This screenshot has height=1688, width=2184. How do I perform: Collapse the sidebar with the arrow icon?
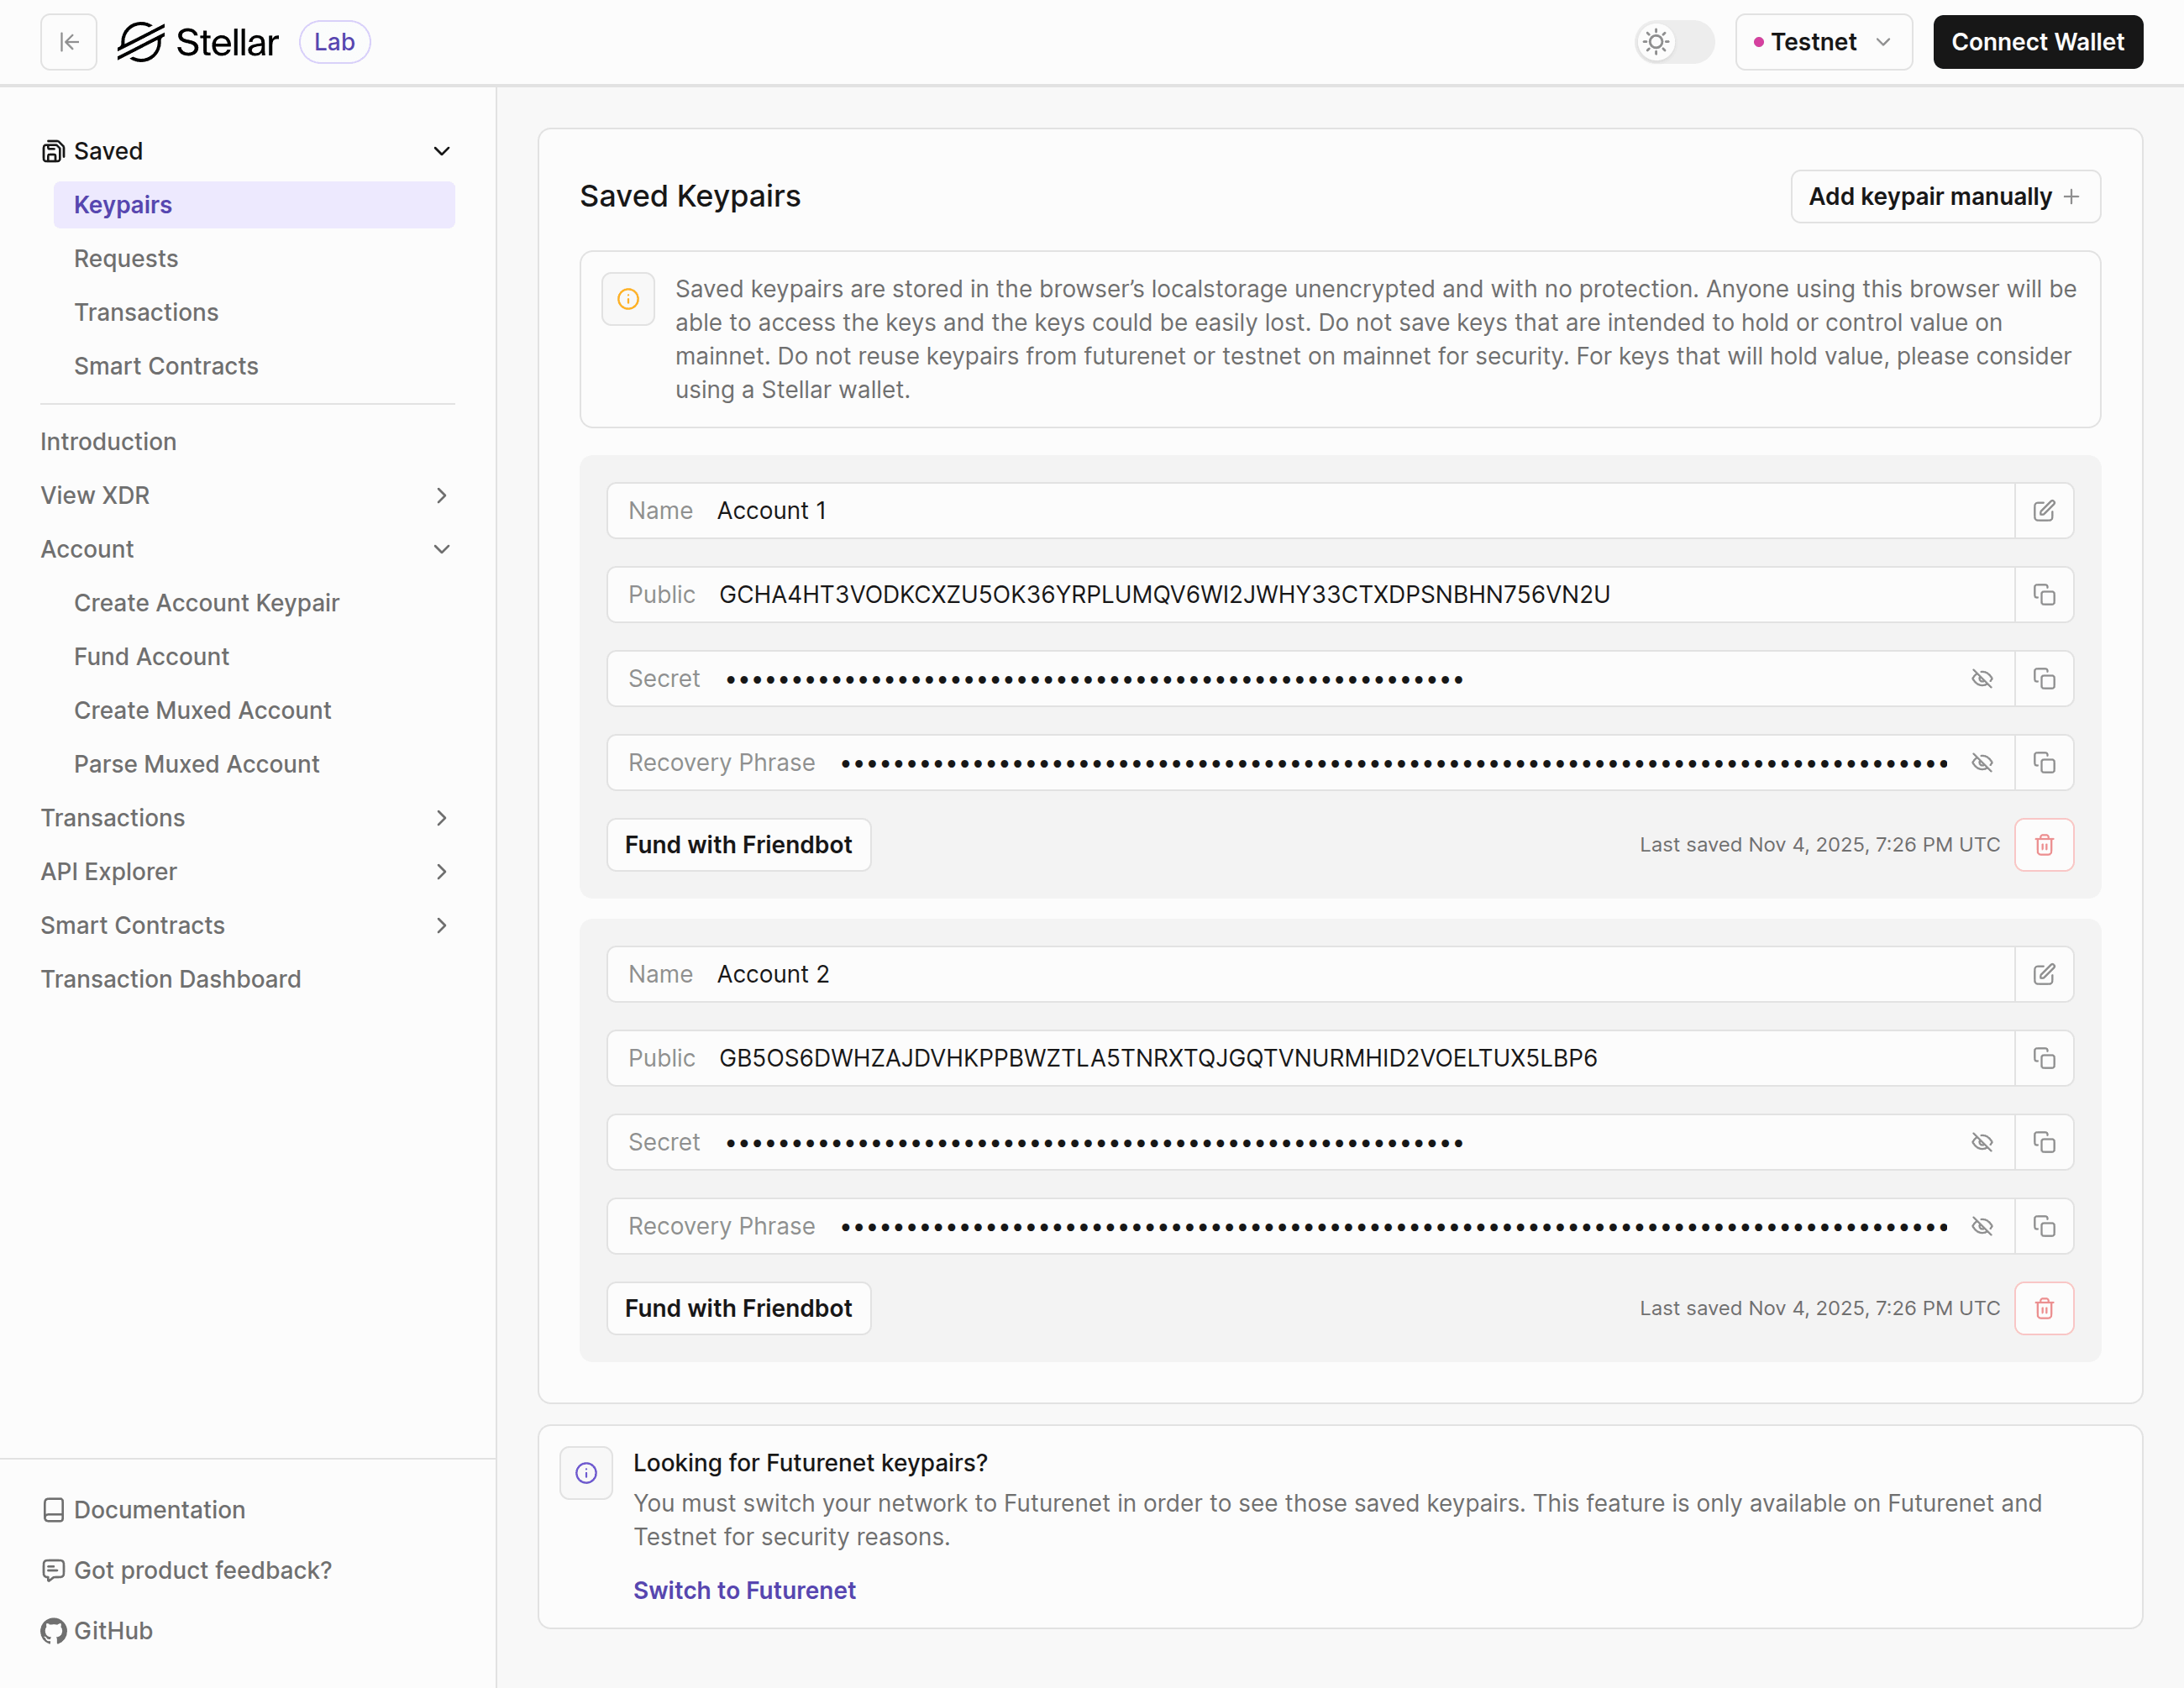click(68, 42)
